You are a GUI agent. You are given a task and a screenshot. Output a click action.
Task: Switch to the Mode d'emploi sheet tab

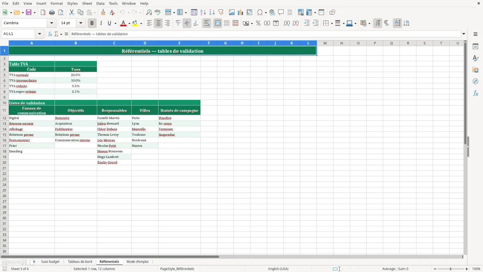[137, 262]
